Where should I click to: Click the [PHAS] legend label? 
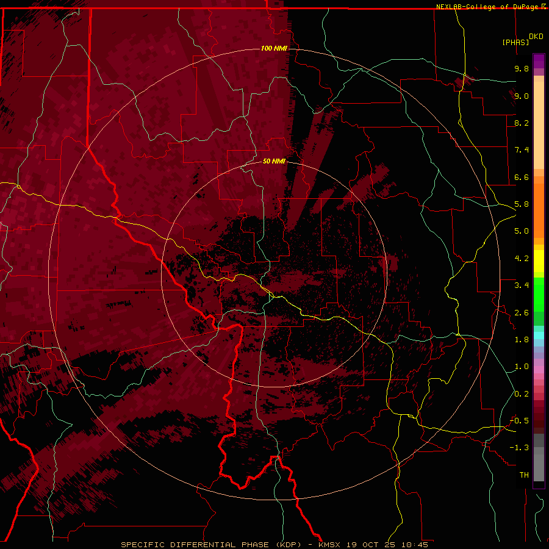pos(515,42)
